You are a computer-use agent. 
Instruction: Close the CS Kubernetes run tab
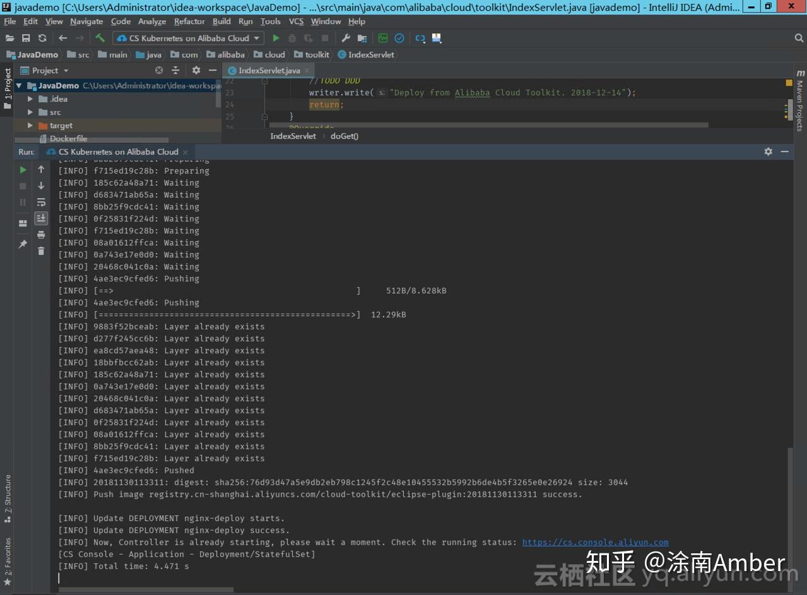click(x=185, y=152)
